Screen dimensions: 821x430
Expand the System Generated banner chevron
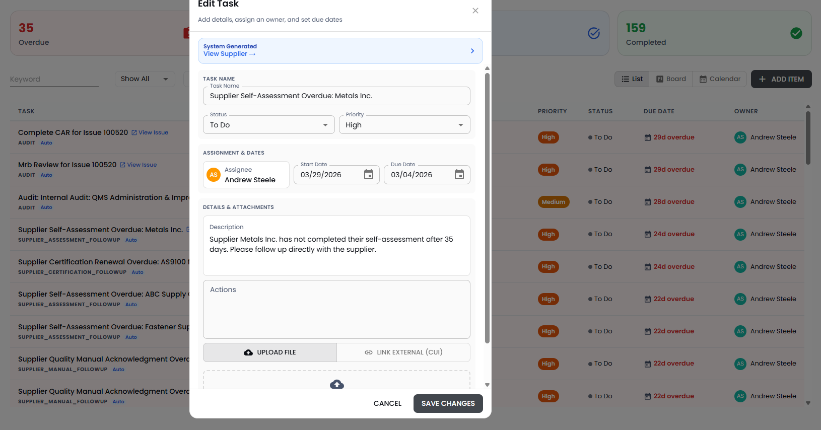[472, 51]
